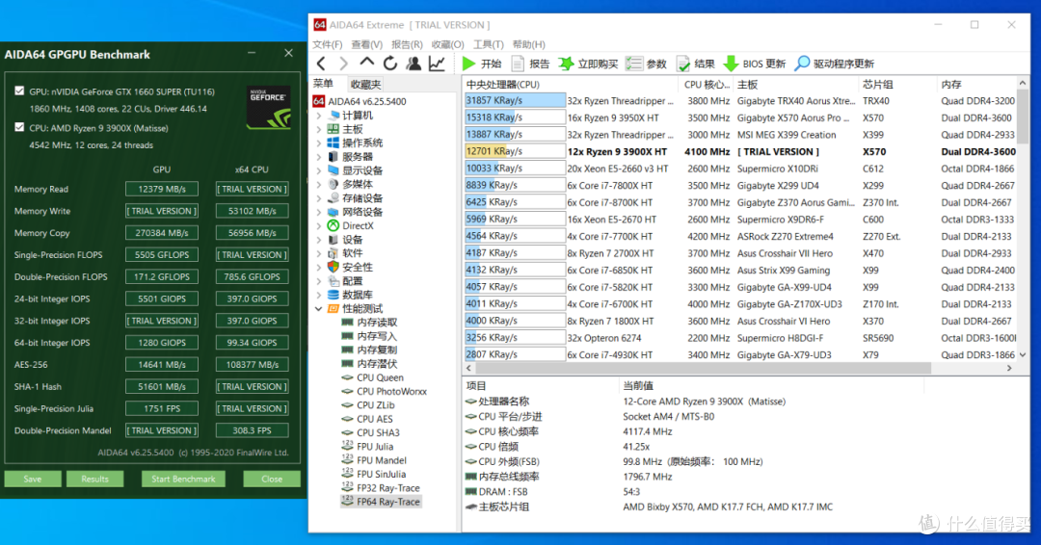Click the 驱动程序更新 driver update button
Image resolution: width=1041 pixels, height=545 pixels.
coord(834,64)
